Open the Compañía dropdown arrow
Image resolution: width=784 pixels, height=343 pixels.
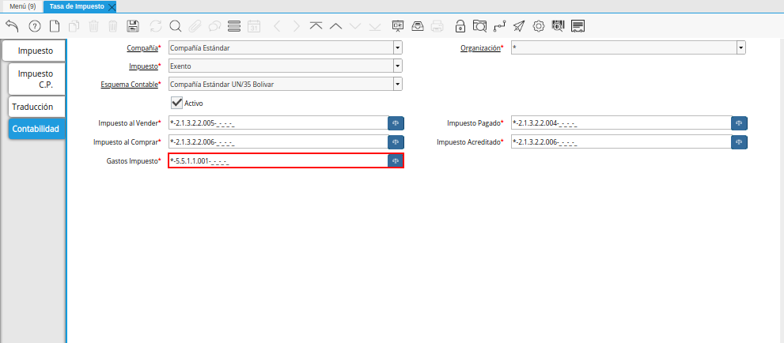tap(397, 48)
